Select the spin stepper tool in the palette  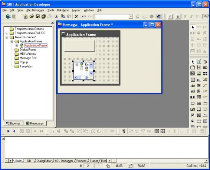point(199,92)
